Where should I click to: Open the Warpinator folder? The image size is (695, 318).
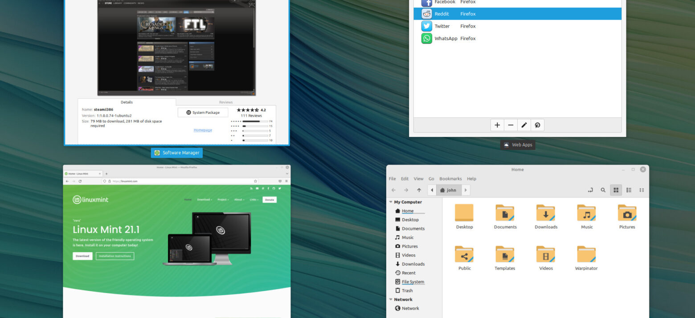(x=586, y=254)
